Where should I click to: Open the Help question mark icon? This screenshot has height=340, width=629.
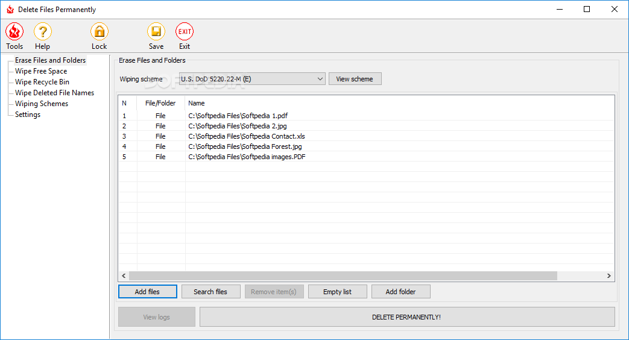click(x=43, y=32)
